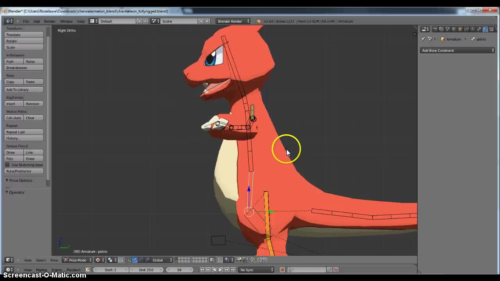Open the Render properties tab
Viewport: 500px width, 281px height.
[435, 29]
